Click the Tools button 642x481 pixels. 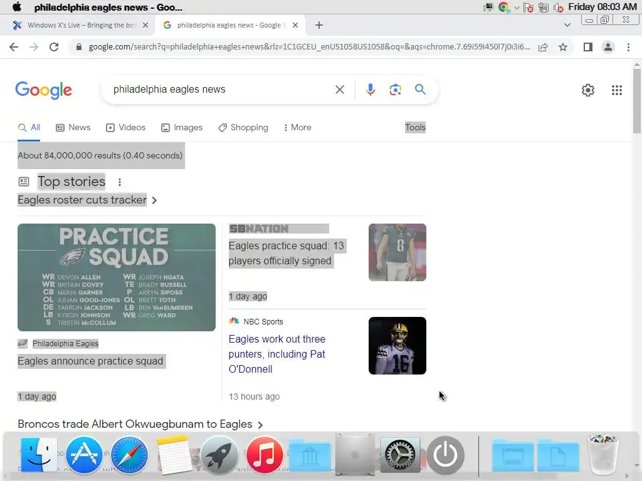416,128
